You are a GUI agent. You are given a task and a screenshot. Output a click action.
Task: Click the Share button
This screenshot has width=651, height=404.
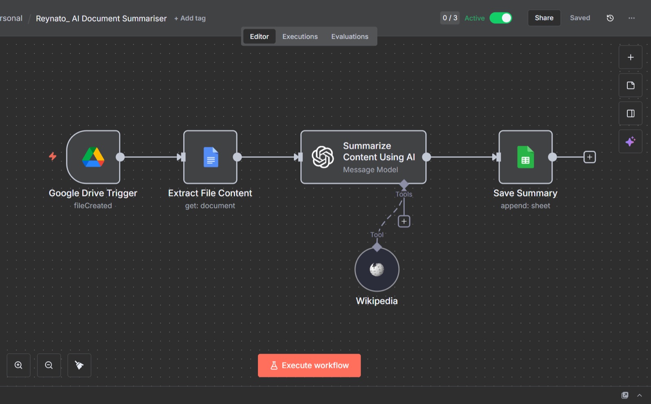544,18
